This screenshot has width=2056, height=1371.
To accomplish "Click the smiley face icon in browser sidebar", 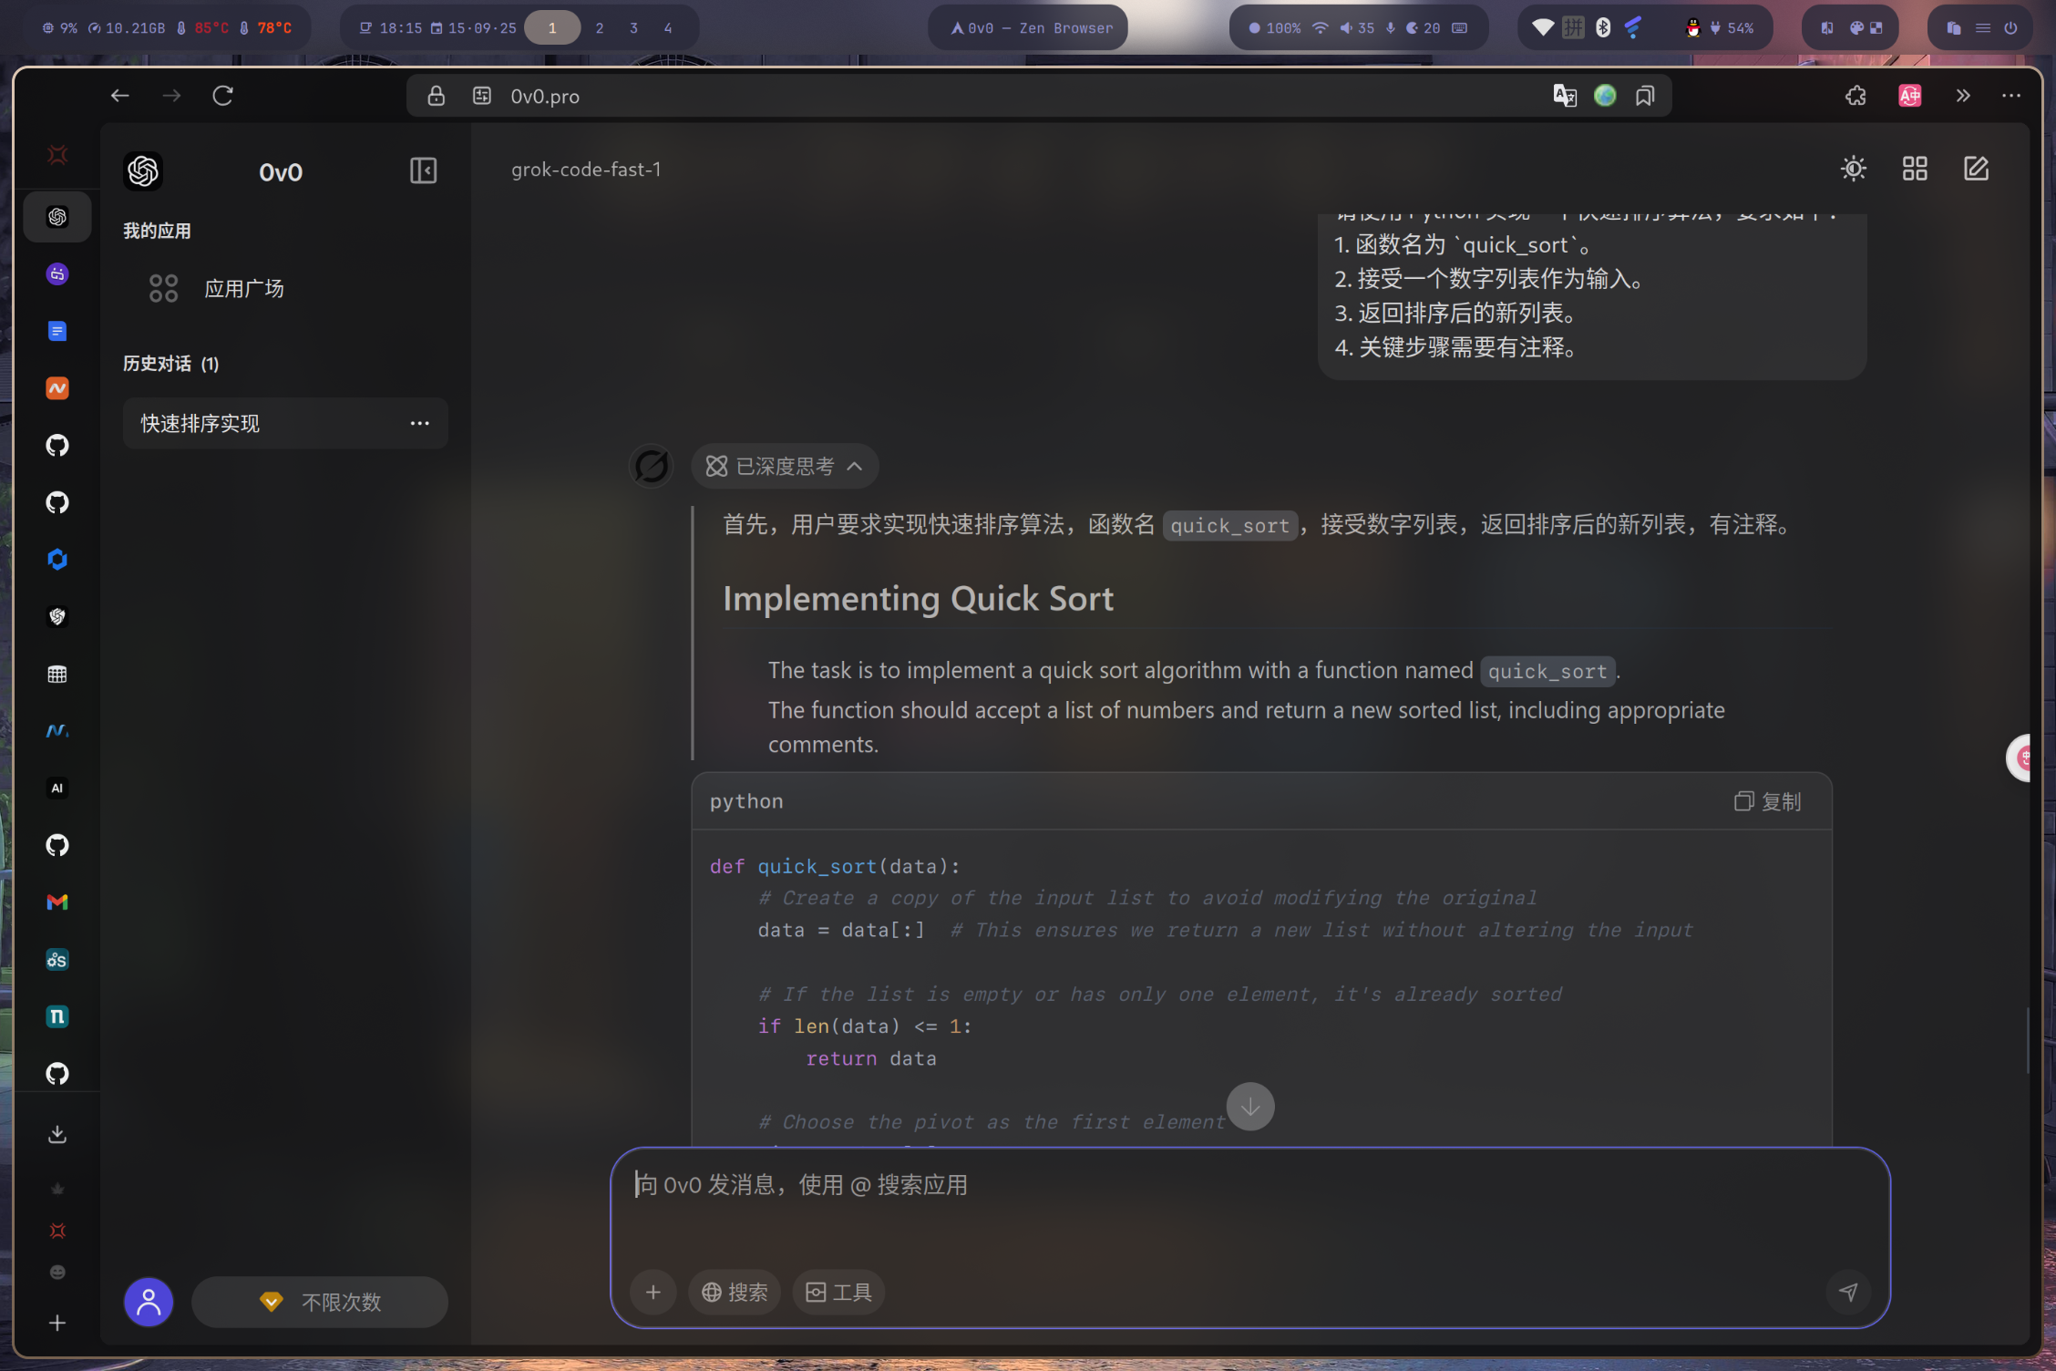I will (57, 1273).
